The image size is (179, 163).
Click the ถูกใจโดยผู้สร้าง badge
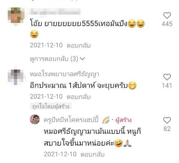pos(51,106)
